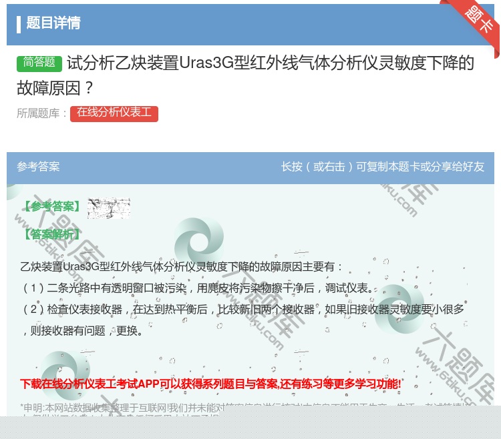501x439 pixels.
Task: Click answer item (1) about 透明窗口被污染
Action: [198, 288]
